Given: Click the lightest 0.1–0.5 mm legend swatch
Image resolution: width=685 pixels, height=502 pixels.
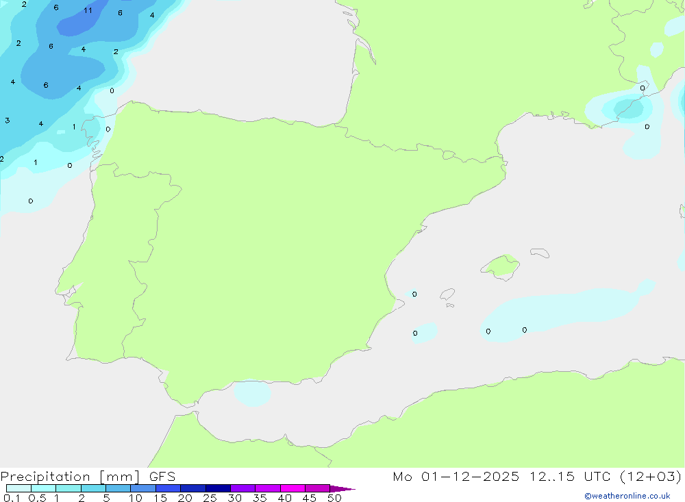Looking at the screenshot, I should pos(18,488).
